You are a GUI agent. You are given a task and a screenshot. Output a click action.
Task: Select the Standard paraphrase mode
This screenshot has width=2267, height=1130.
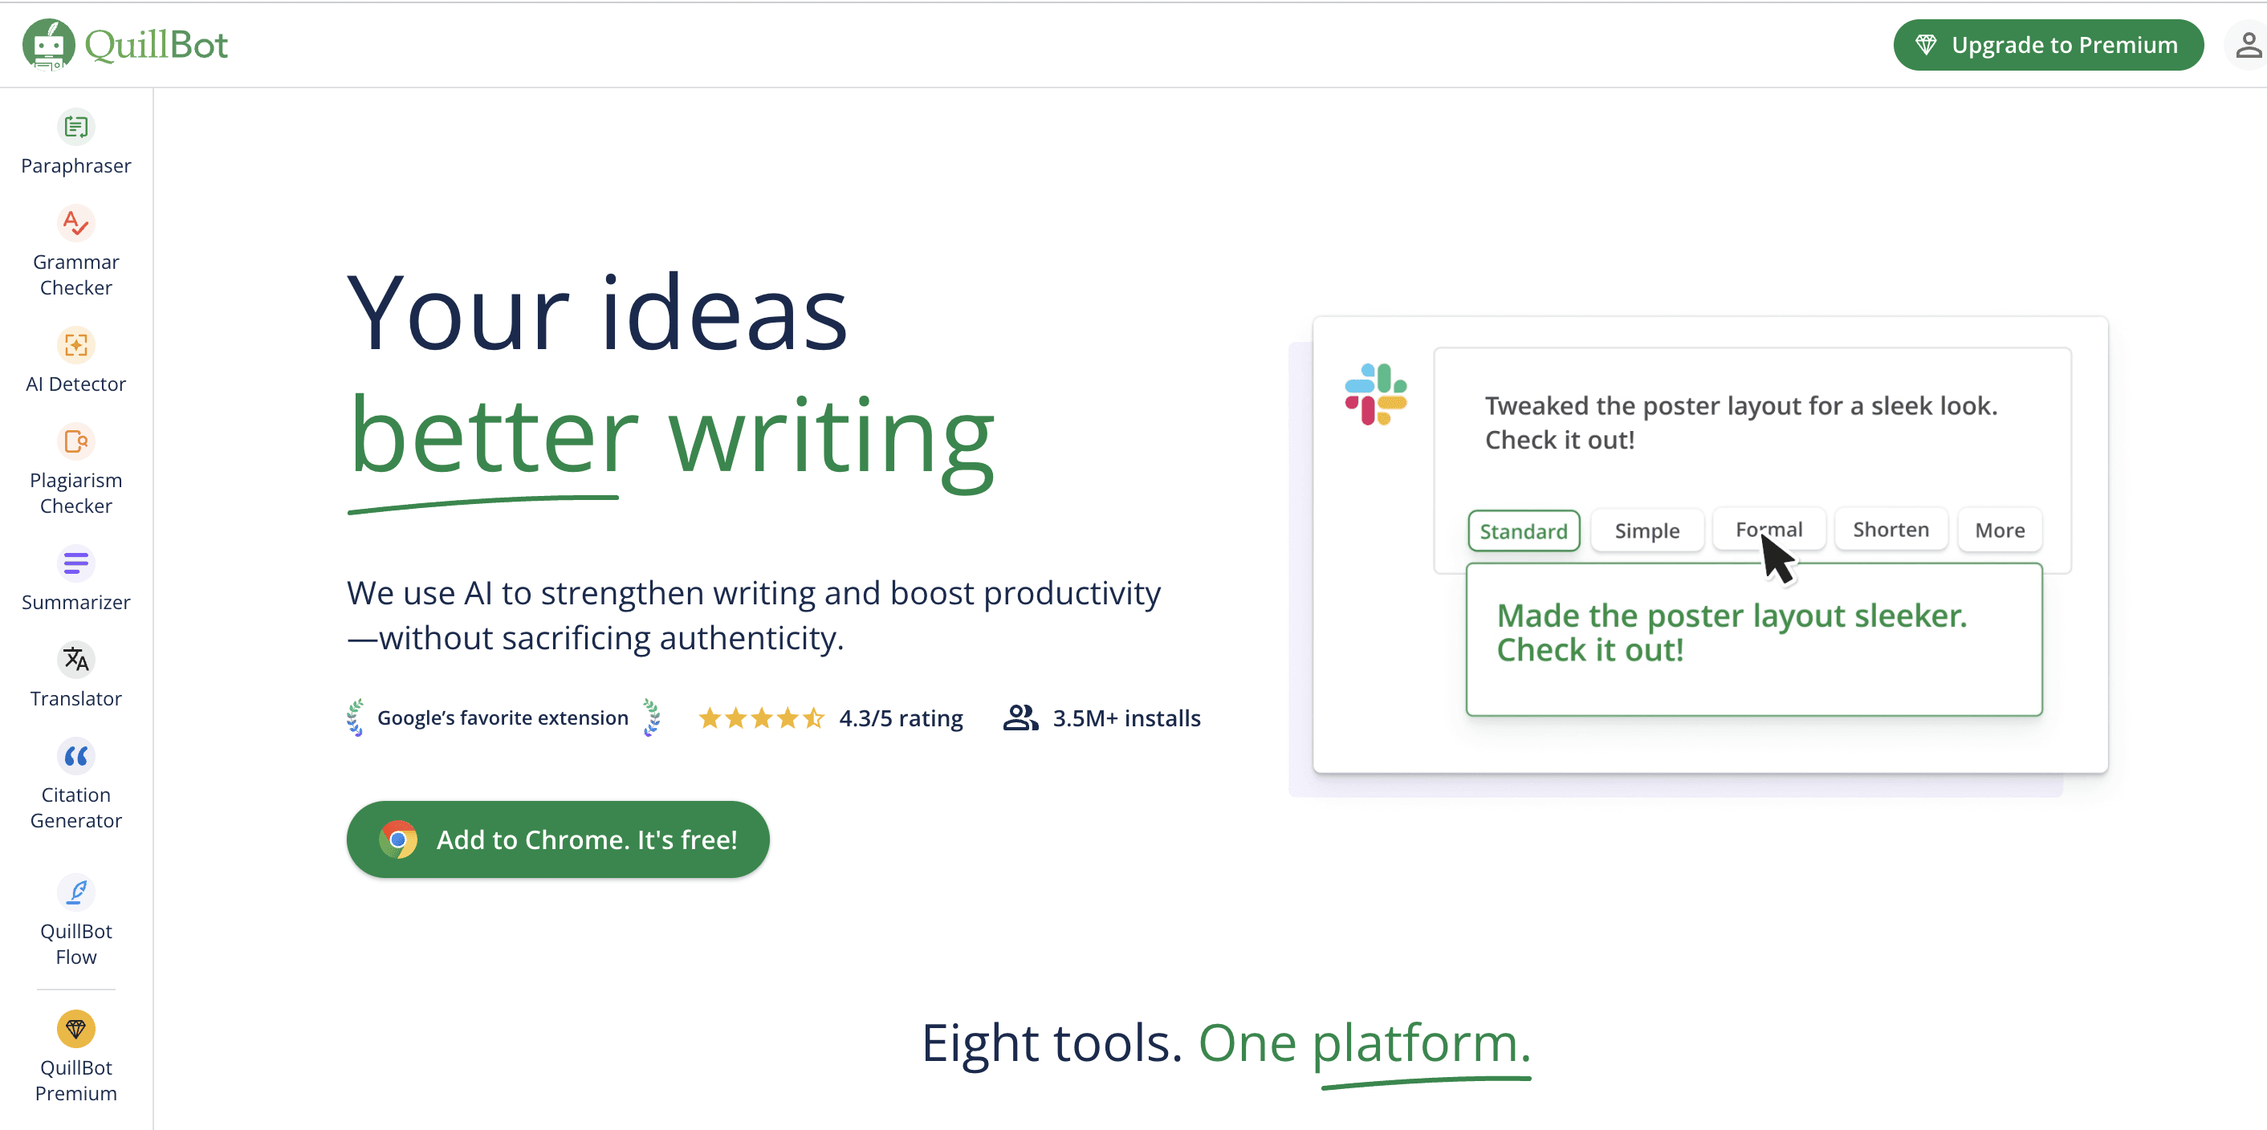pos(1522,530)
